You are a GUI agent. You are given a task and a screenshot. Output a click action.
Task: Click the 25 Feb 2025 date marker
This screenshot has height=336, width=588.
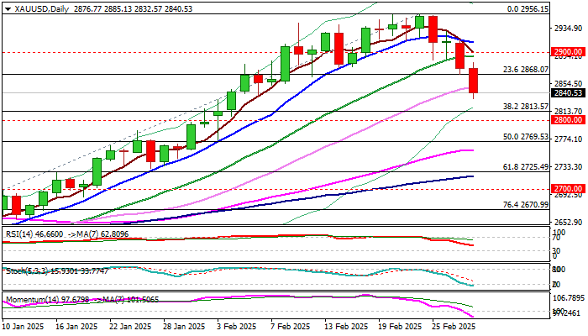pos(454,326)
